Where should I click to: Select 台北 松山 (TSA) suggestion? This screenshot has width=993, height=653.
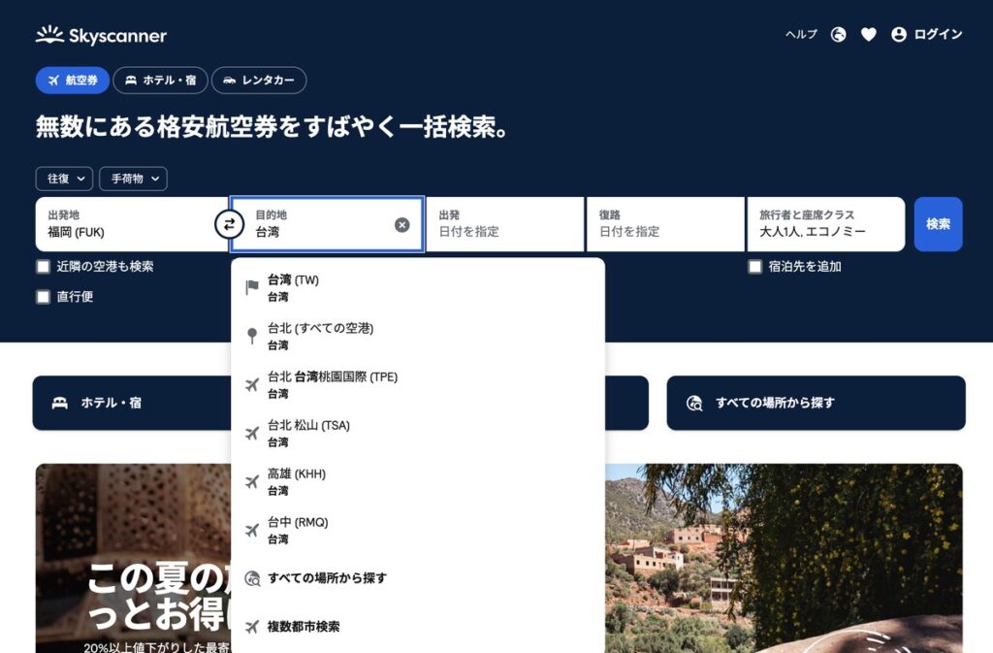pyautogui.click(x=418, y=433)
